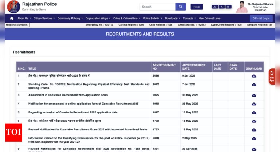Viewport: 280px width, 152px height.
Task: Expand the Crime & Criminal Info menu
Action: pos(127,18)
